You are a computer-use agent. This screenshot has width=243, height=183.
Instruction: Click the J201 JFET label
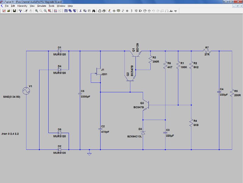click(x=104, y=74)
